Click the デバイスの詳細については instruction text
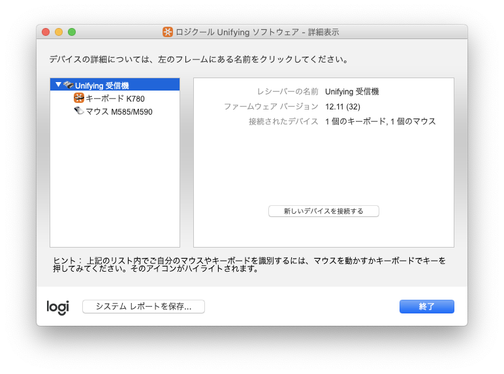This screenshot has width=504, height=374. (x=198, y=59)
